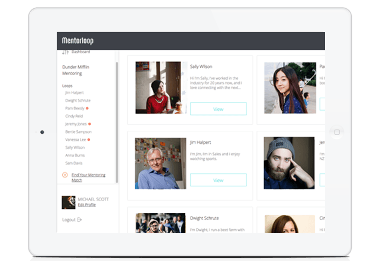Click Sally Wilson's profile photo
The image size is (379, 261).
161,88
